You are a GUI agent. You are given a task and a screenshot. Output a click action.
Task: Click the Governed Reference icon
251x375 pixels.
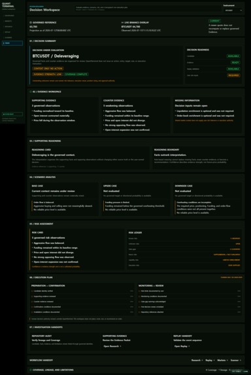tap(31, 22)
